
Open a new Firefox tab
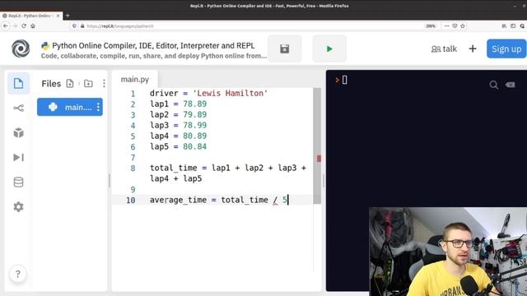tap(68, 16)
